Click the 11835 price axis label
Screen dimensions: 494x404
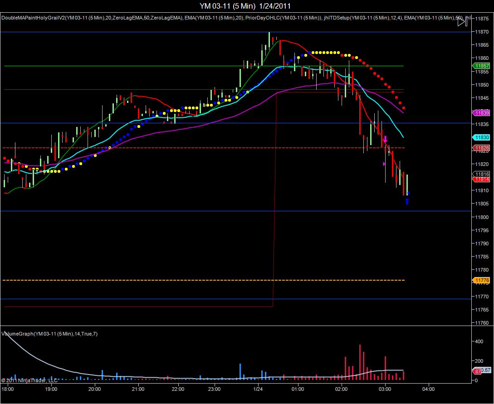(482, 124)
